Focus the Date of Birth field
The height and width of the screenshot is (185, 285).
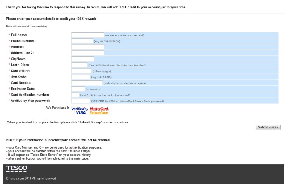click(81, 71)
